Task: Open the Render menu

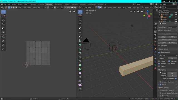Action: click(14, 4)
